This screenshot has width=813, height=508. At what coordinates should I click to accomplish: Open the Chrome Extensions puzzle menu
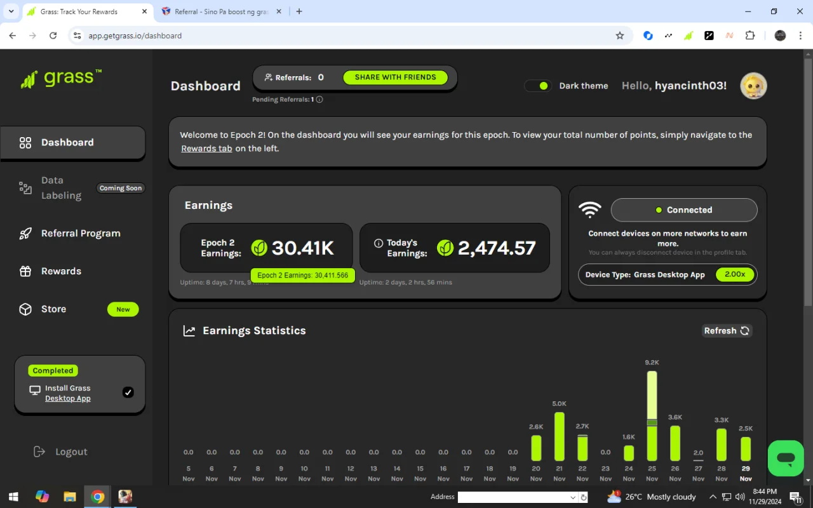(x=750, y=36)
